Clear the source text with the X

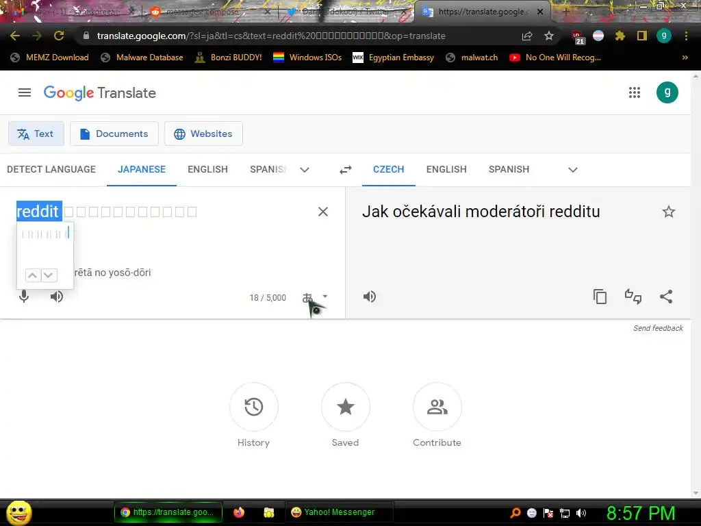(323, 212)
